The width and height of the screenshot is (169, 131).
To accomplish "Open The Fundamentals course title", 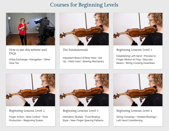I will point(75,50).
